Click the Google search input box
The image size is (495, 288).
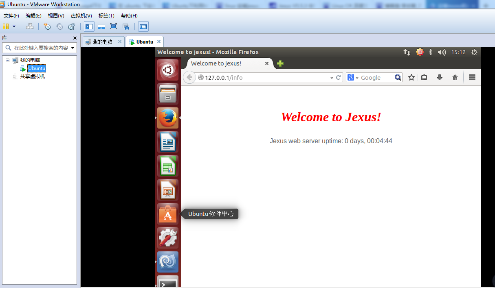[377, 77]
